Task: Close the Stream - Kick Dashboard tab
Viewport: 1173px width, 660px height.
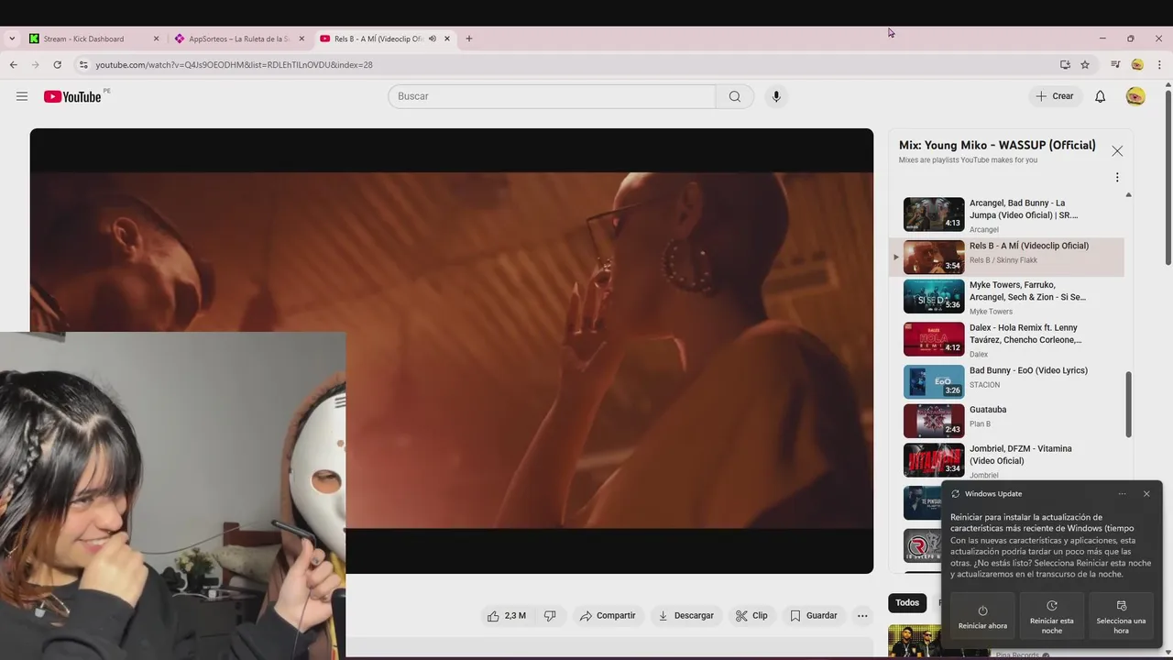Action: click(x=156, y=38)
